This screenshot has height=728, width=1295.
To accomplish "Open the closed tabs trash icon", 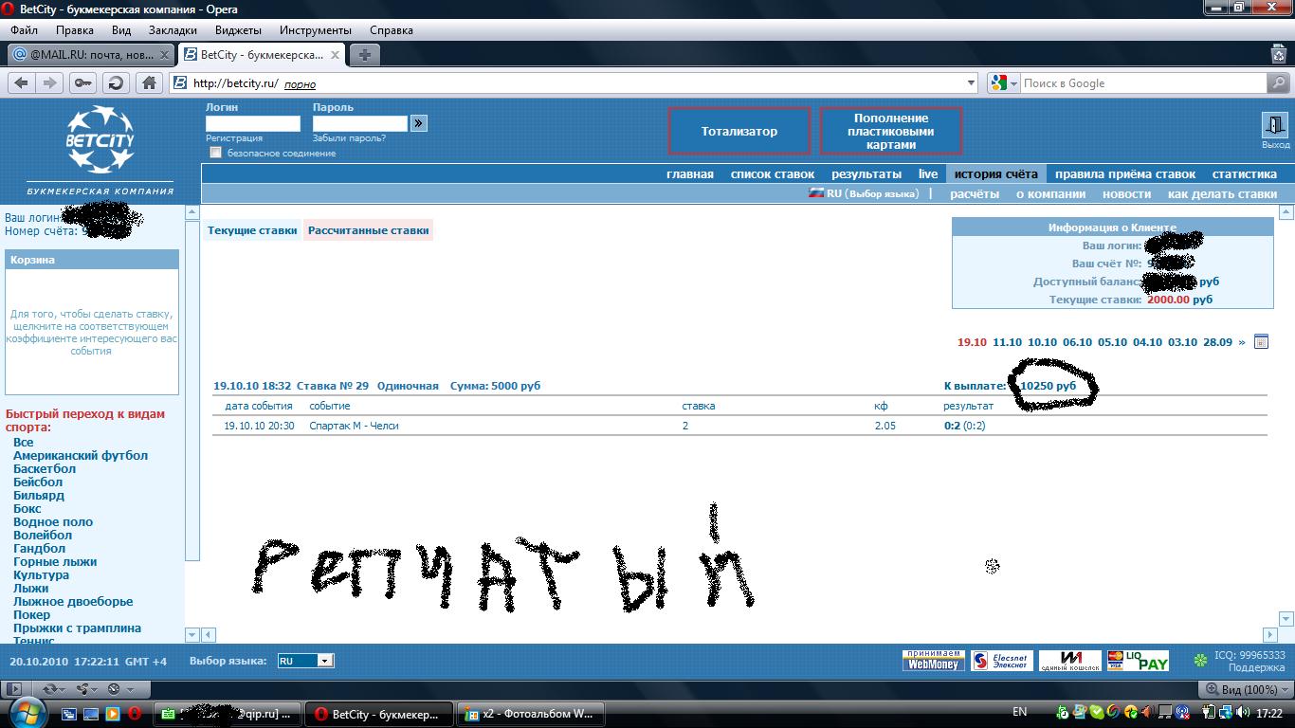I will click(1278, 55).
